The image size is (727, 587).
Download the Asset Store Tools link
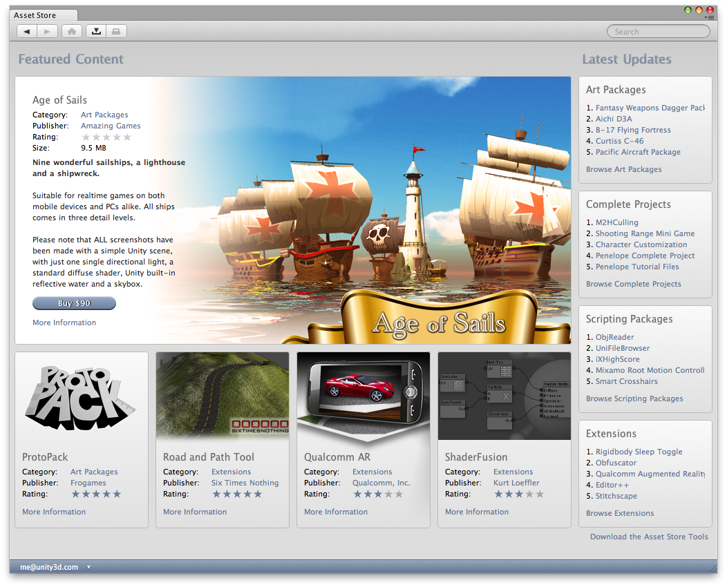tap(649, 537)
